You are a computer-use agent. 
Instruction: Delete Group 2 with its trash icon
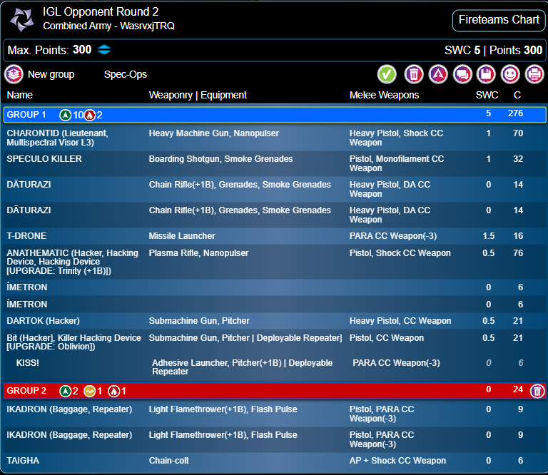[537, 391]
